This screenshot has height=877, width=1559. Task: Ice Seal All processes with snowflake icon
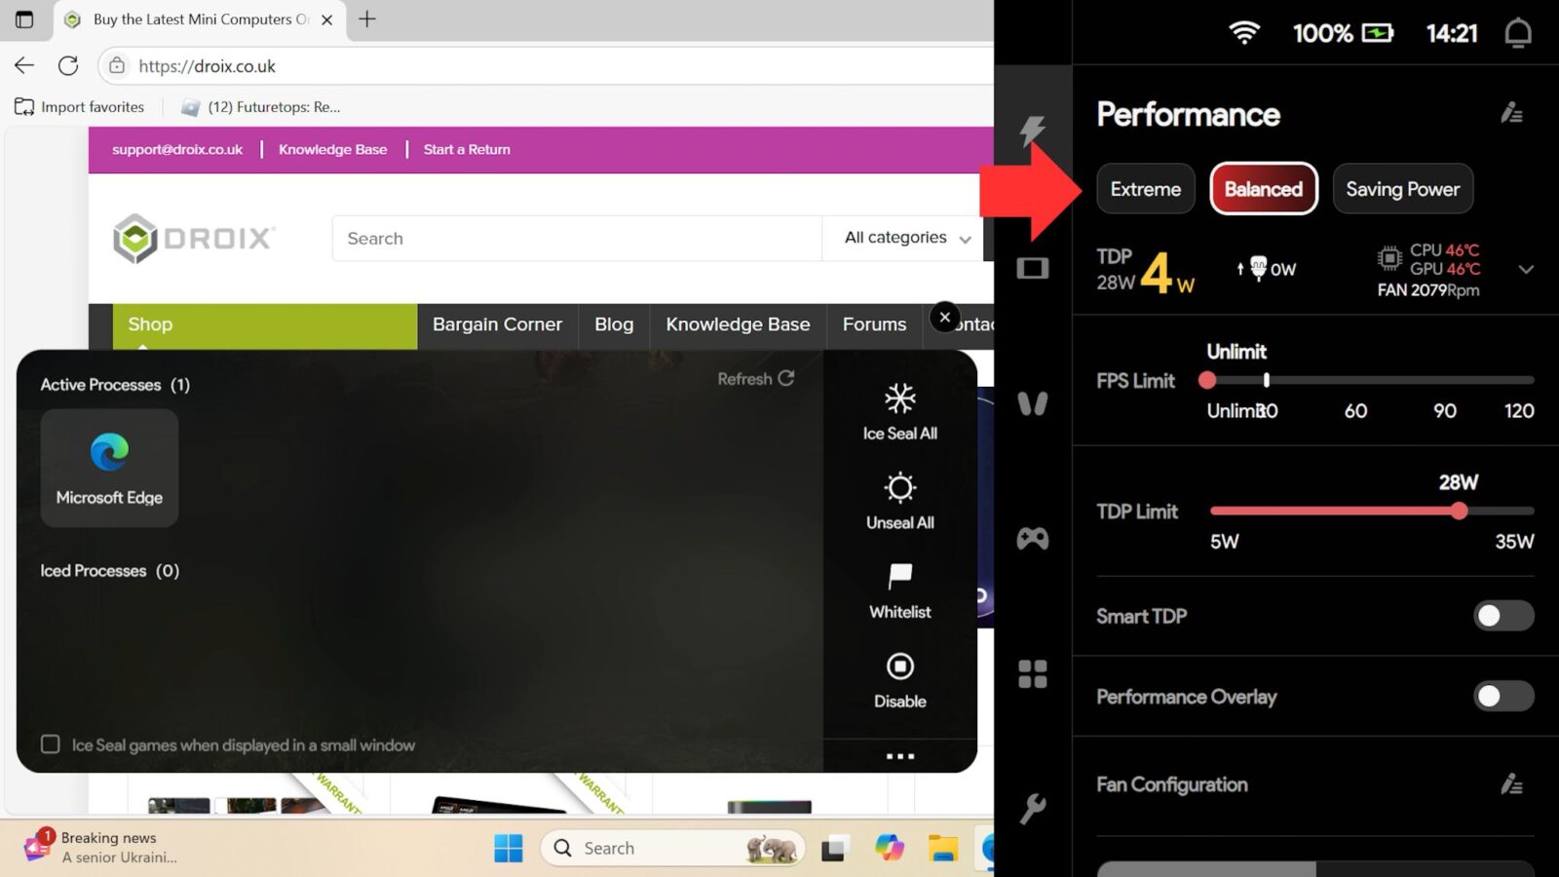tap(898, 400)
